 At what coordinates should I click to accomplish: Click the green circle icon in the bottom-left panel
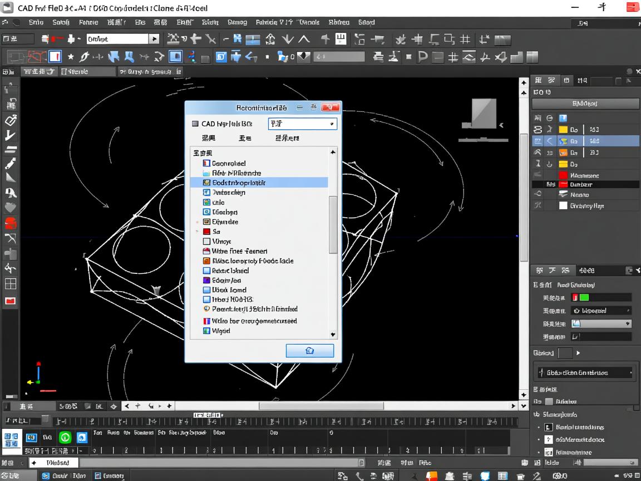coord(65,438)
